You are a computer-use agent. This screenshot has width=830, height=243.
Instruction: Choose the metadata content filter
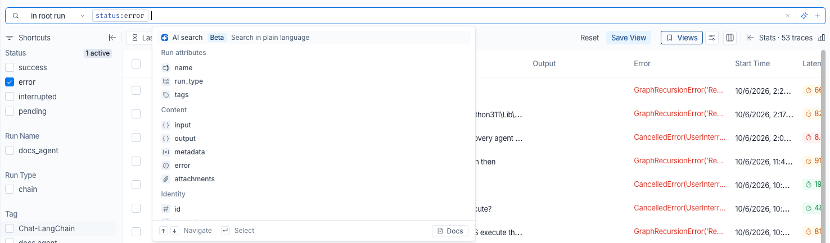pos(314,152)
